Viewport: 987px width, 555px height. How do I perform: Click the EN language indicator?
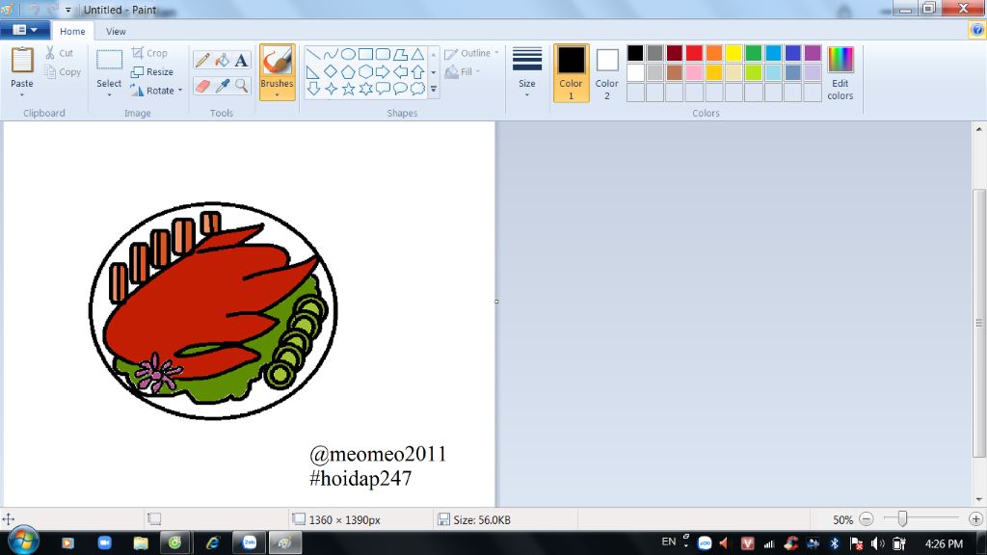pyautogui.click(x=669, y=542)
